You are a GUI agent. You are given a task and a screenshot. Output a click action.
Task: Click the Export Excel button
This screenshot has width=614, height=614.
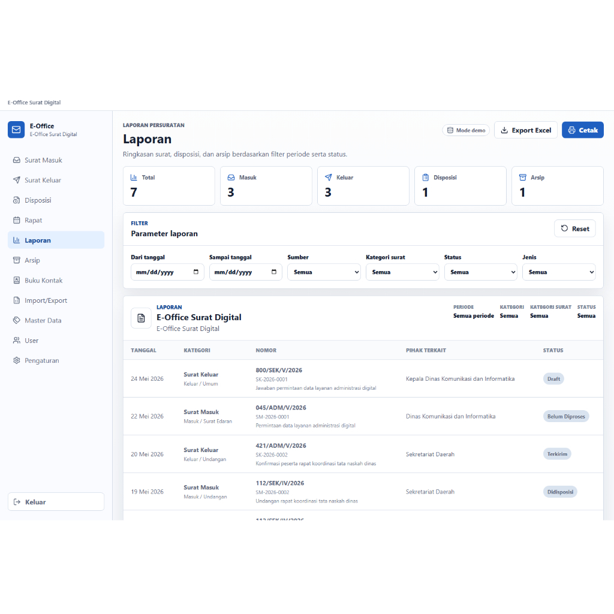click(x=525, y=130)
